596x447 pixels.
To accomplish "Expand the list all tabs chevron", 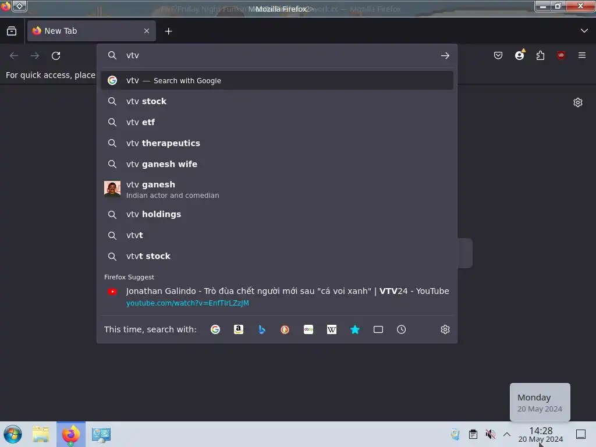I will tap(584, 31).
